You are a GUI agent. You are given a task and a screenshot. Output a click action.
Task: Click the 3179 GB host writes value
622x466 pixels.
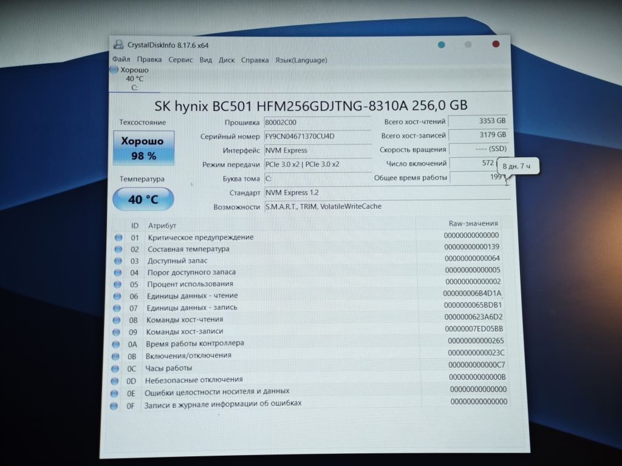tap(478, 135)
